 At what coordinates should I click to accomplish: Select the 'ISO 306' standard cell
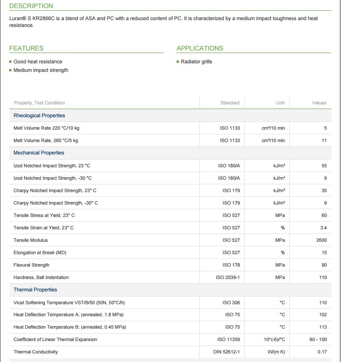pyautogui.click(x=231, y=303)
